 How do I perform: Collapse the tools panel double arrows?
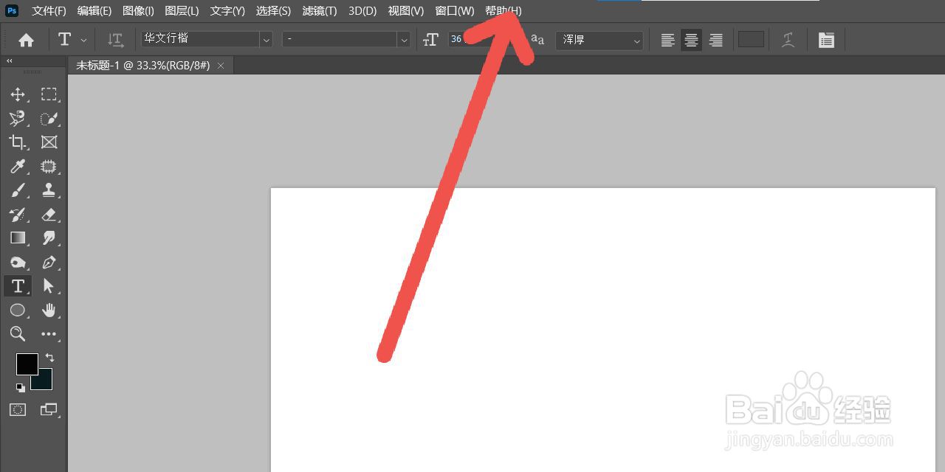point(9,61)
